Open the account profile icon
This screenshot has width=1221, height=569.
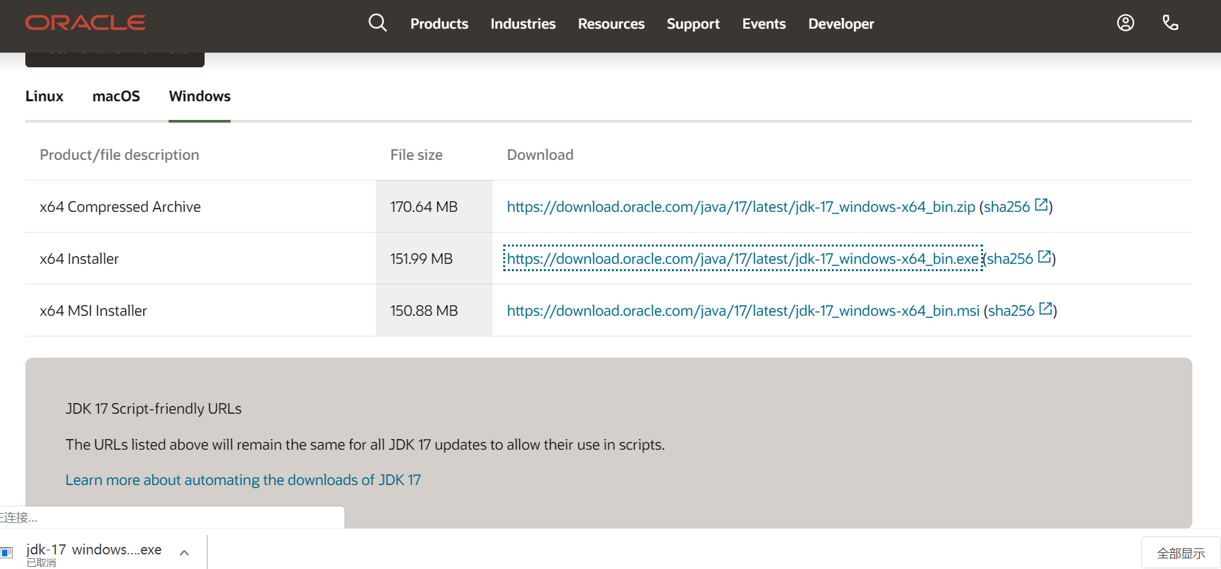coord(1126,23)
